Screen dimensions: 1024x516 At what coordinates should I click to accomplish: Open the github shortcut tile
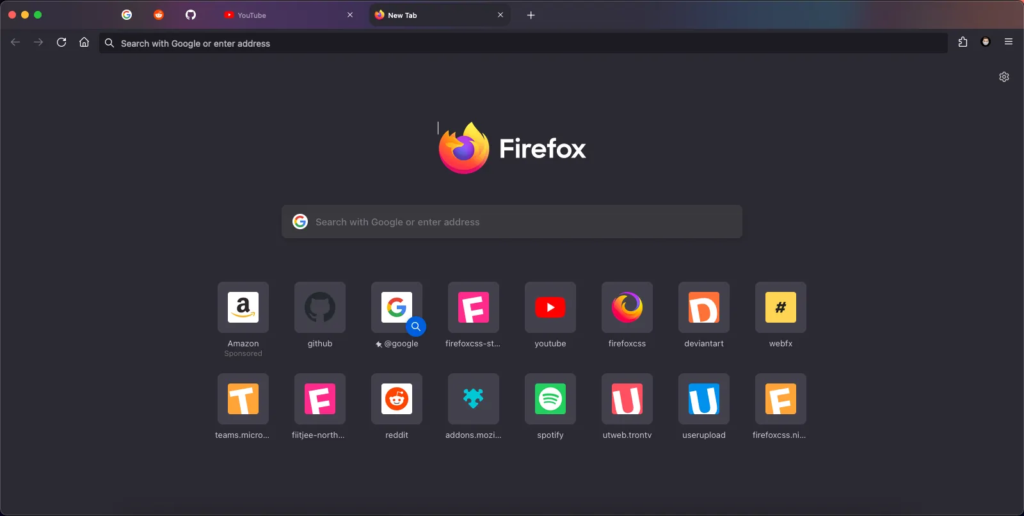(x=320, y=308)
